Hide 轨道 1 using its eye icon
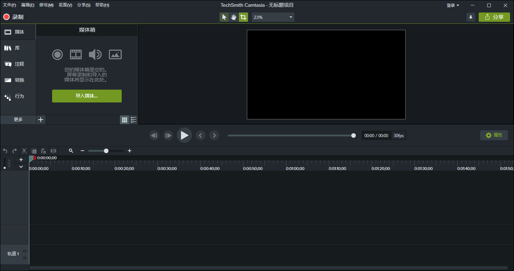The image size is (514, 271). 25,251
